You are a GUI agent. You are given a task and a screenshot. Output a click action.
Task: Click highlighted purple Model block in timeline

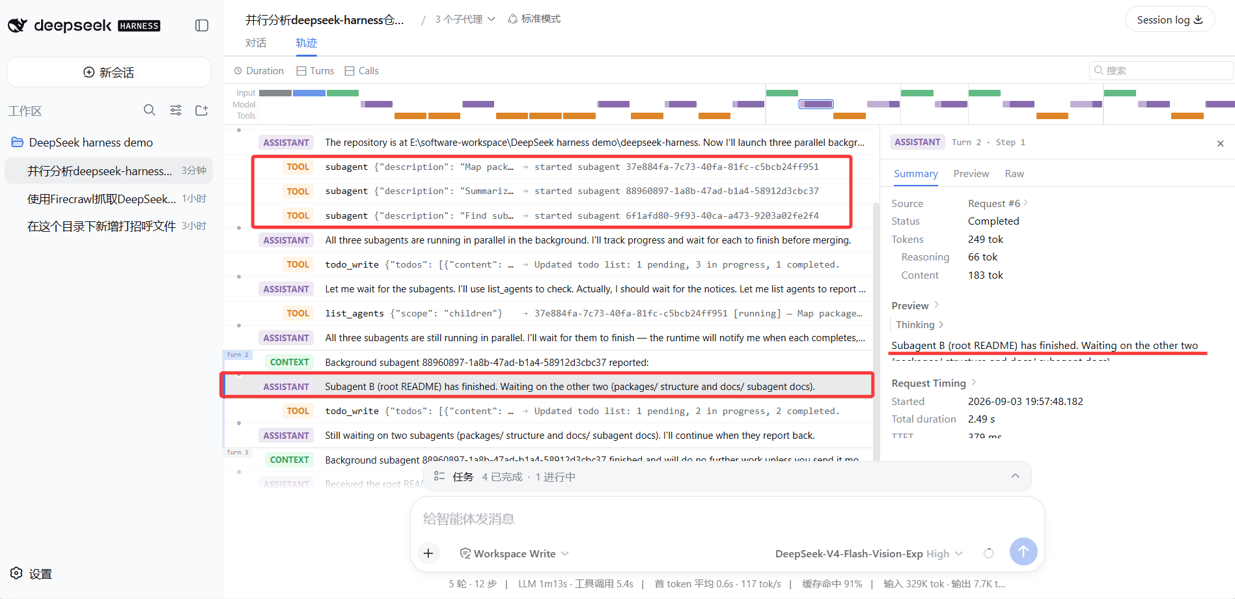(816, 104)
